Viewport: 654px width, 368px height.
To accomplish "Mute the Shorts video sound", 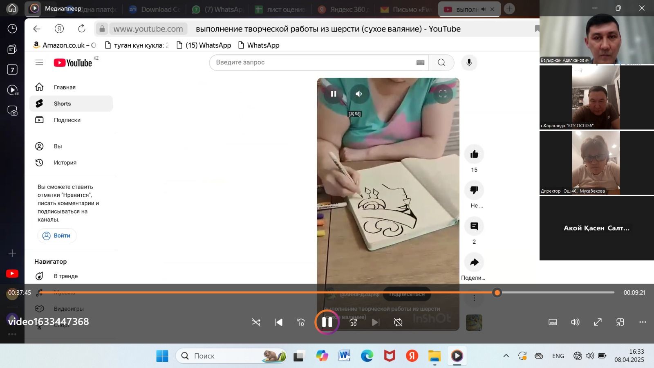I will 359,94.
